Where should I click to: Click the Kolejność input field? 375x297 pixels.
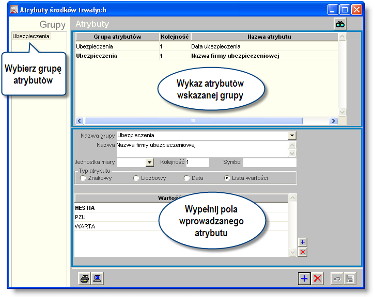coord(197,162)
